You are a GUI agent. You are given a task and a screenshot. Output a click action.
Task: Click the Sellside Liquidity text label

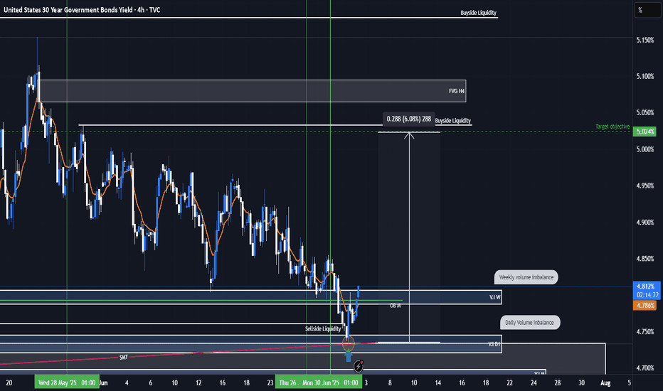click(324, 329)
